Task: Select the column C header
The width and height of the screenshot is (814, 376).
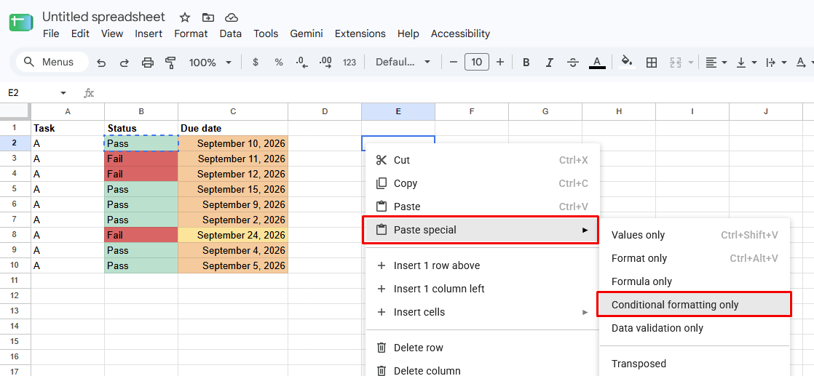Action: [x=233, y=111]
